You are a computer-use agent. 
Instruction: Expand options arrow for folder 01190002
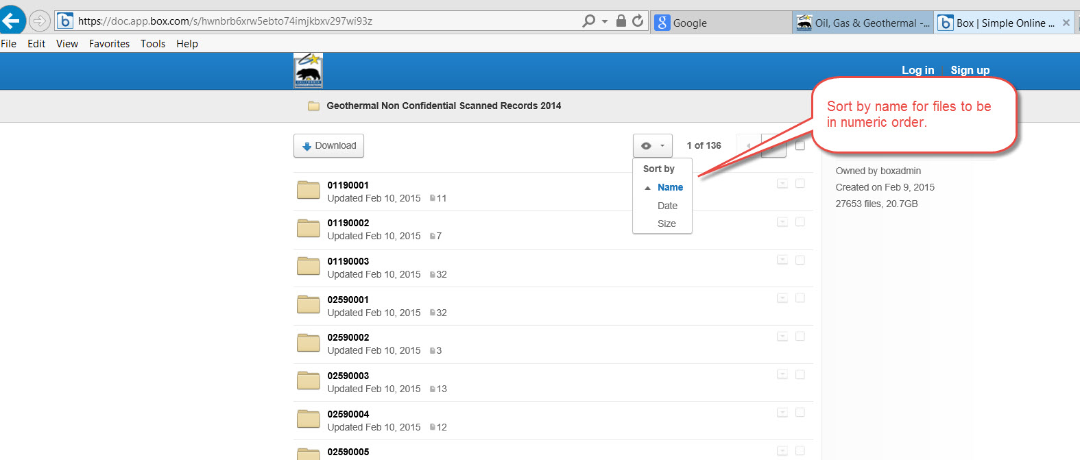coord(782,222)
